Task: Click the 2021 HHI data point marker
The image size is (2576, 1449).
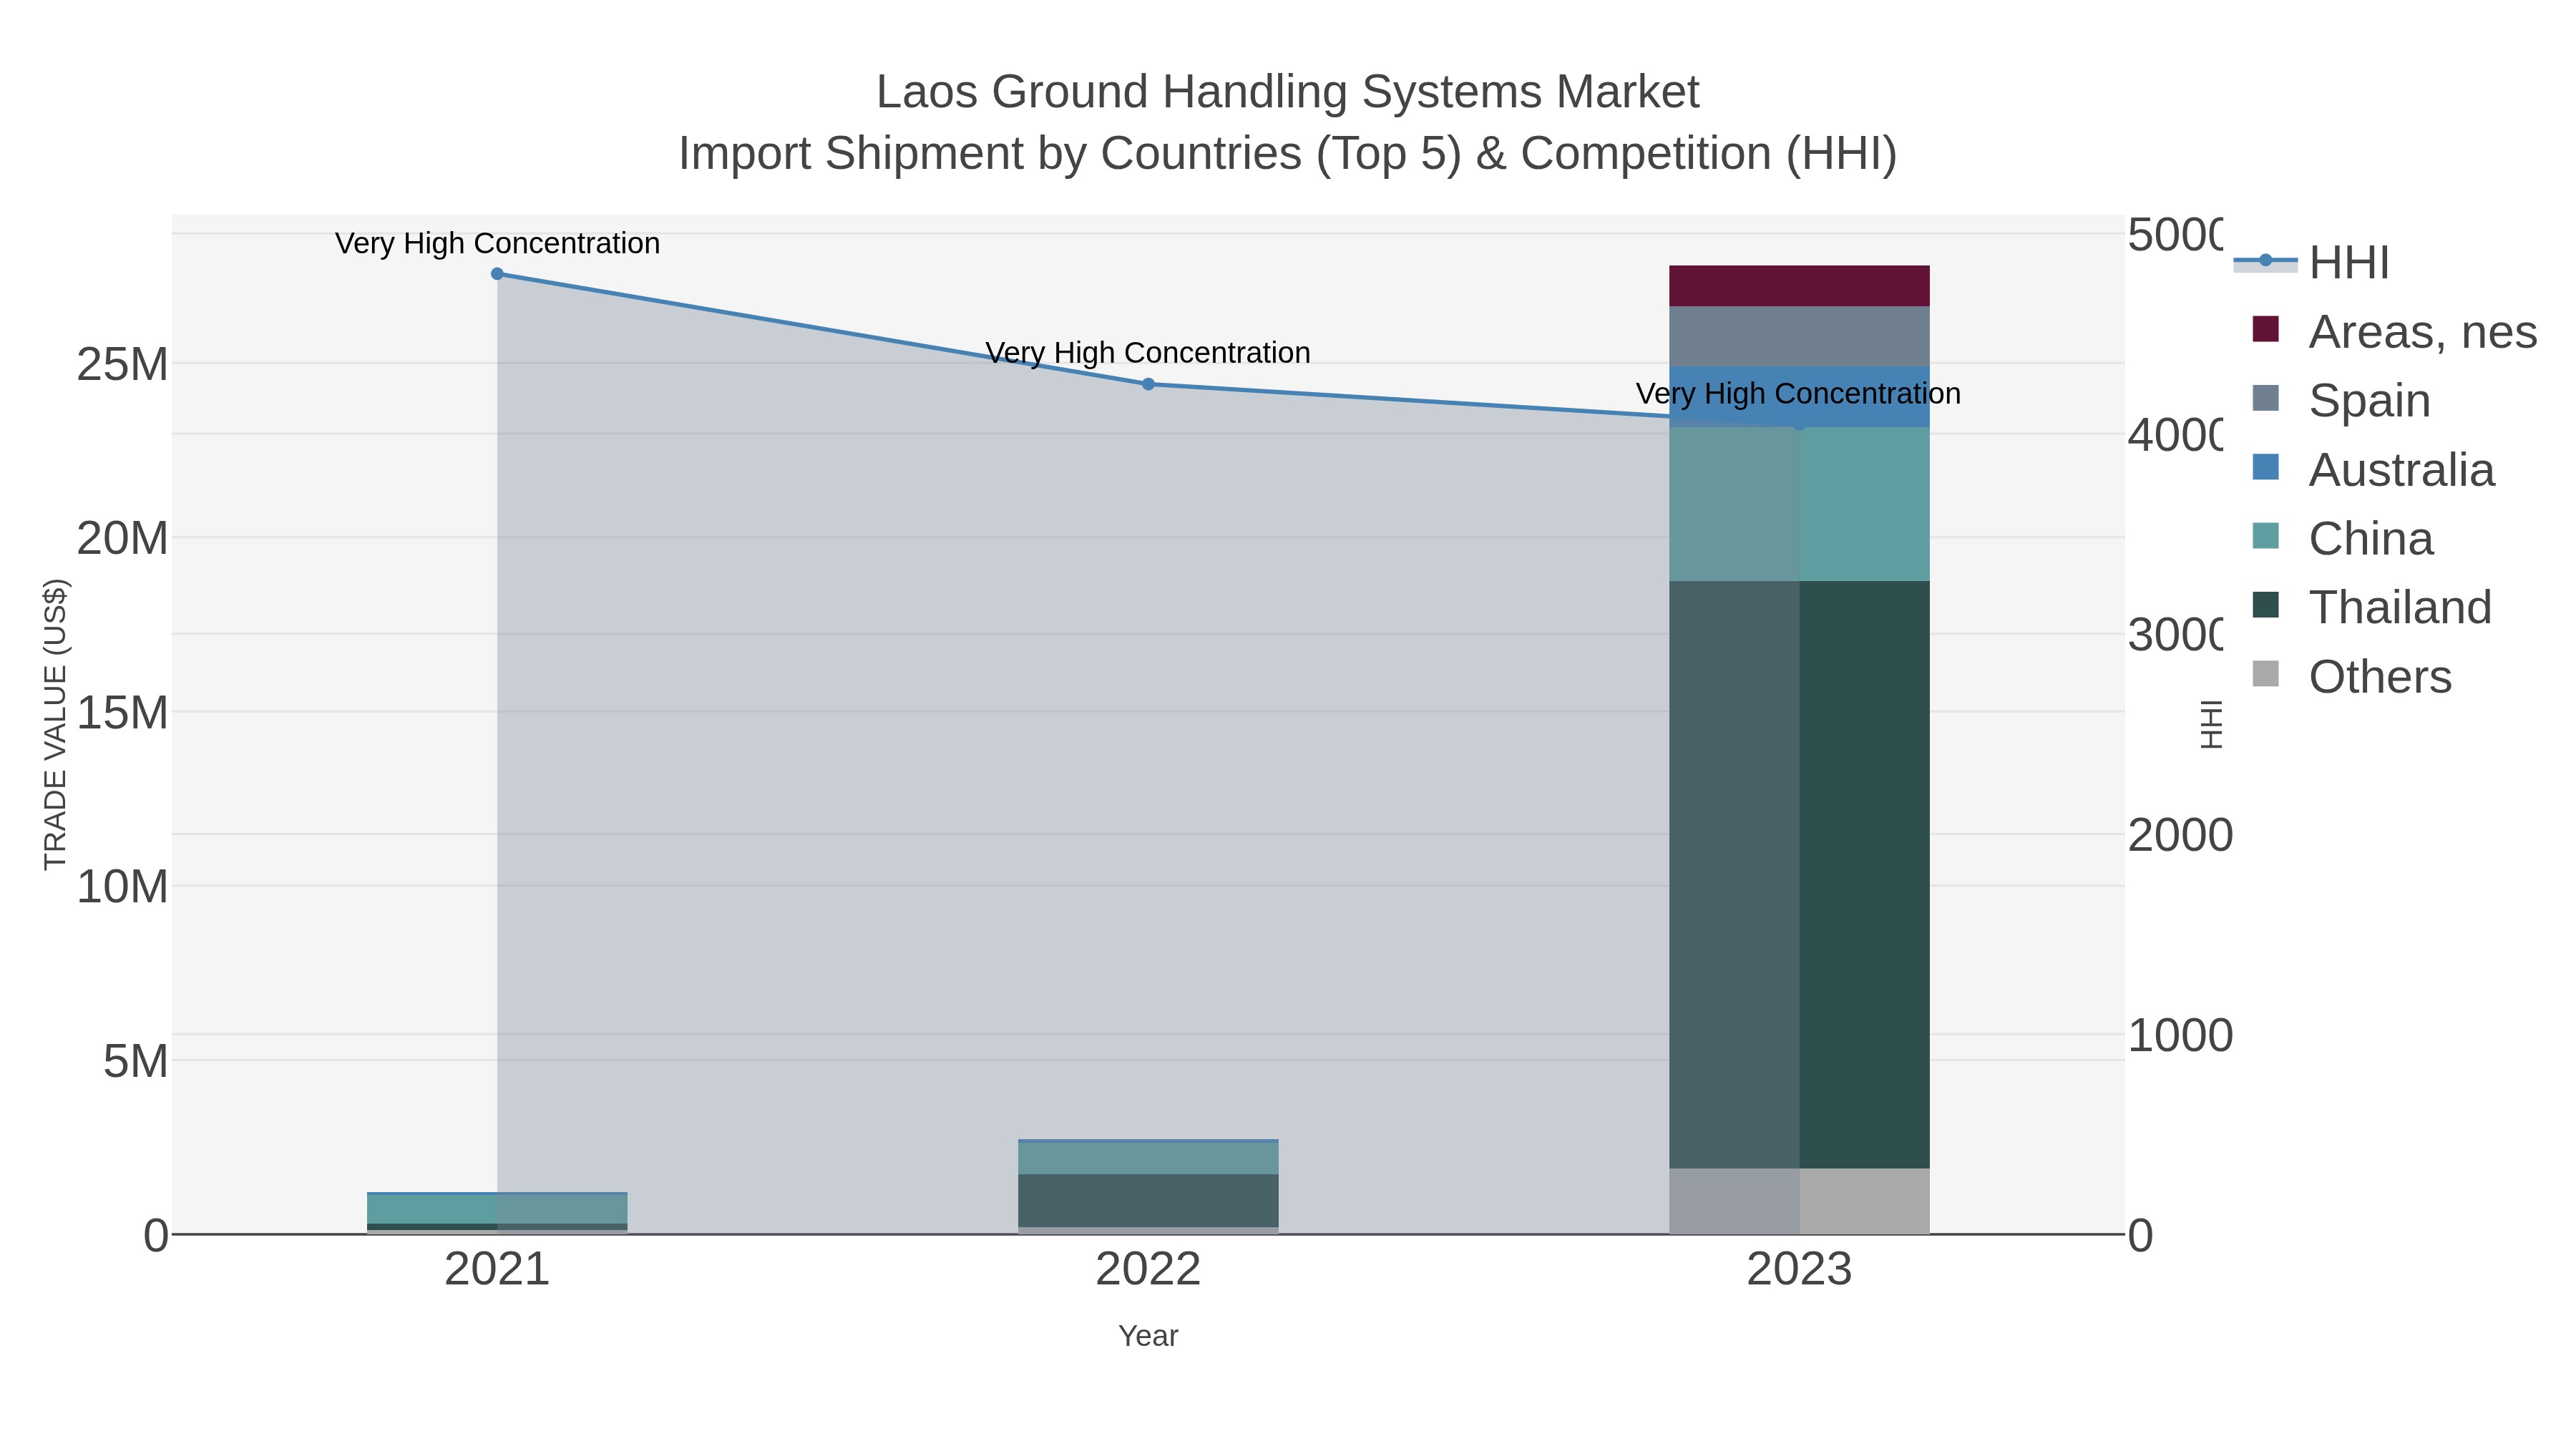Action: (497, 274)
